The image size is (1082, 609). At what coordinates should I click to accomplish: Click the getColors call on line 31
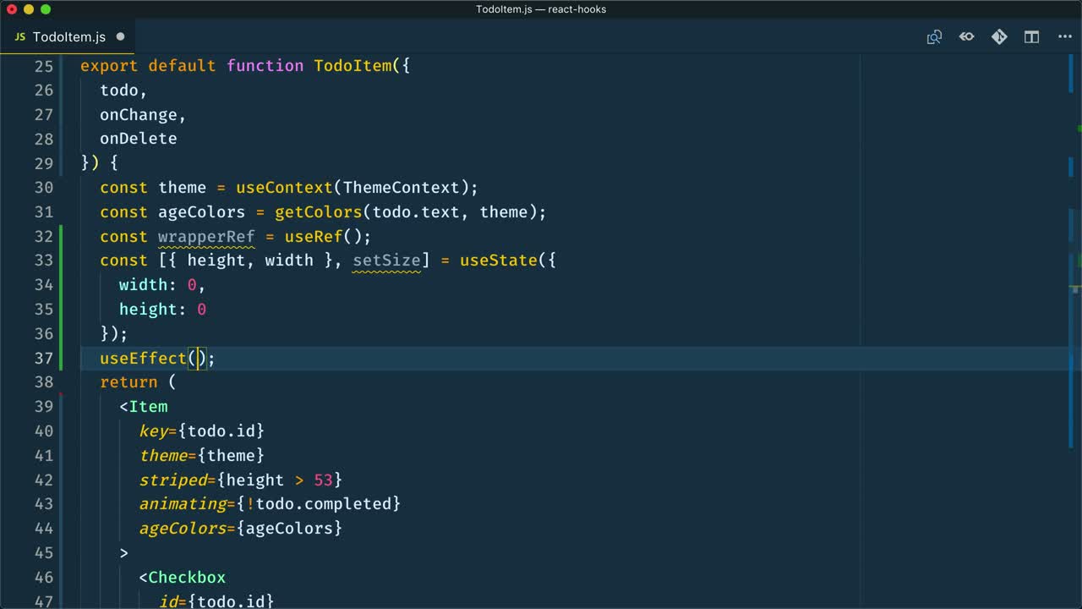coord(318,211)
